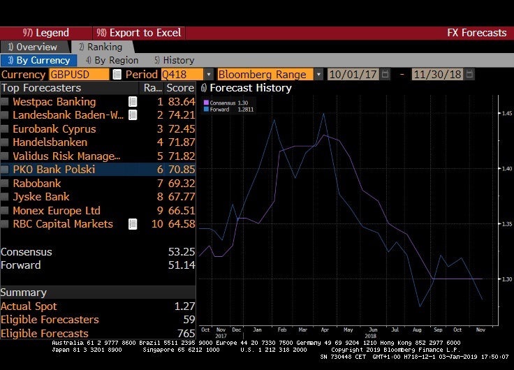The width and height of the screenshot is (514, 370).
Task: Click the purple Consensus legend marker
Action: click(205, 103)
